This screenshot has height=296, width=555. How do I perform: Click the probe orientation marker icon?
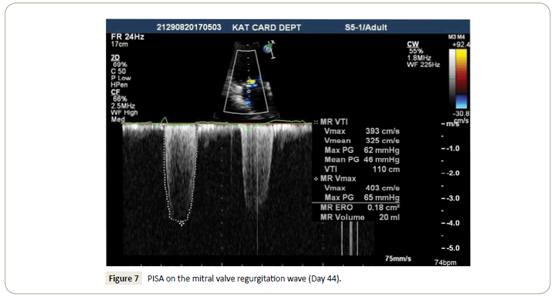(x=268, y=48)
